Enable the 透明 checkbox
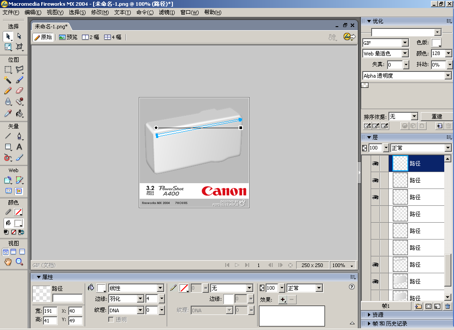Screen dimensions: 454x330 111,319
